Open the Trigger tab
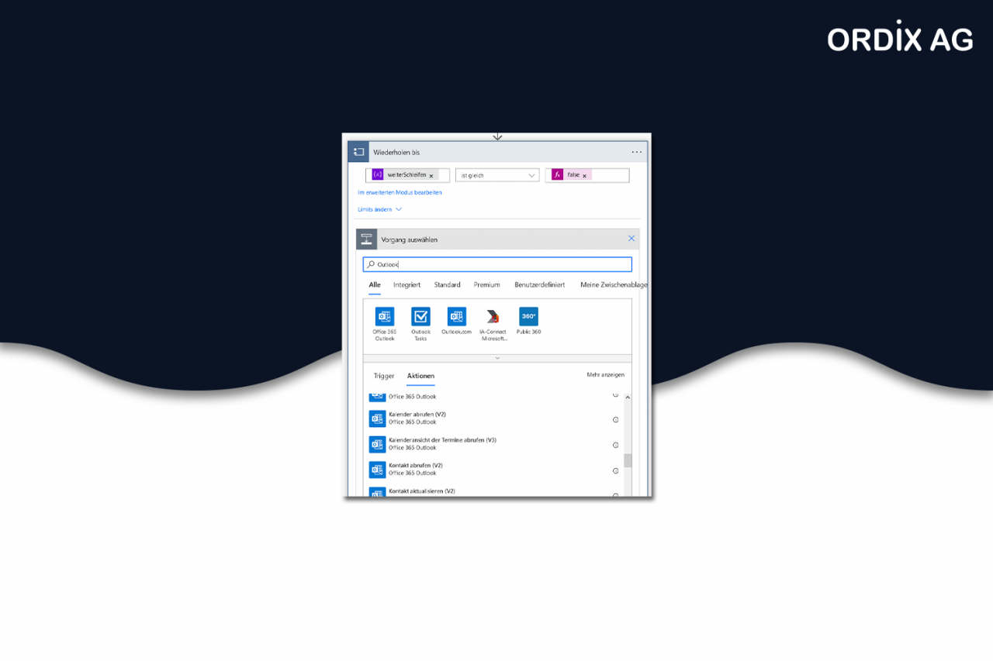 point(384,376)
